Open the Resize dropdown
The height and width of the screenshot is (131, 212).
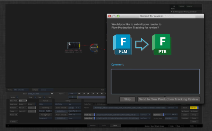coord(23,104)
